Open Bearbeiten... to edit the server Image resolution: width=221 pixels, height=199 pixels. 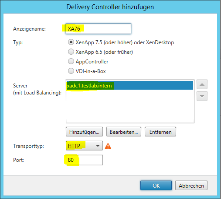coord(124,132)
